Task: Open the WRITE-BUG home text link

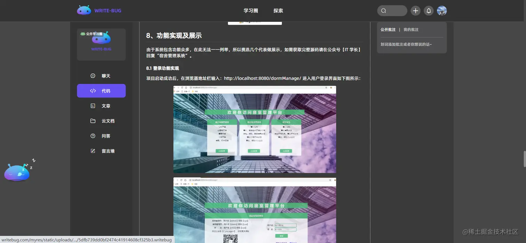Action: (x=108, y=11)
